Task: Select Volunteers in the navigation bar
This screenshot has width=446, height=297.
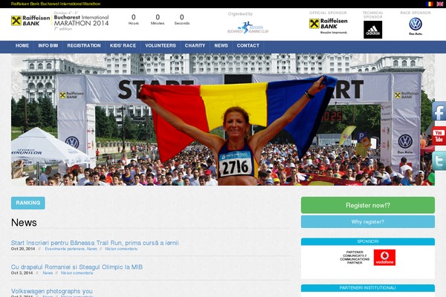Action: 161,46
